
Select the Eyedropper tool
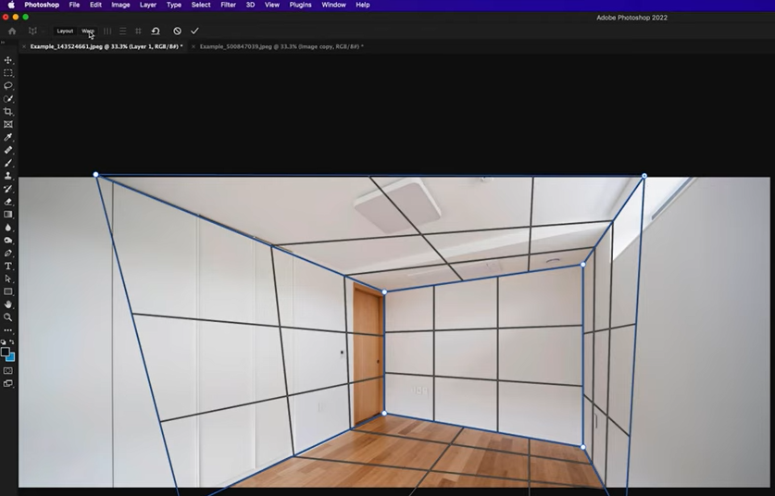click(x=8, y=137)
